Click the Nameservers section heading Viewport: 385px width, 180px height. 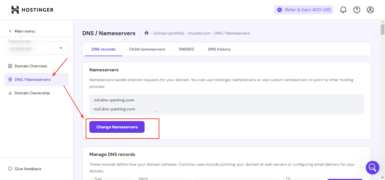coord(104,70)
